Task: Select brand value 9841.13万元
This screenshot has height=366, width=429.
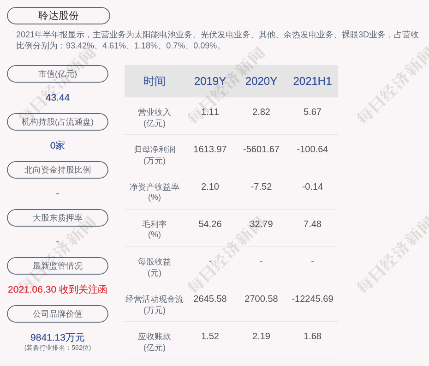Action: pyautogui.click(x=58, y=337)
